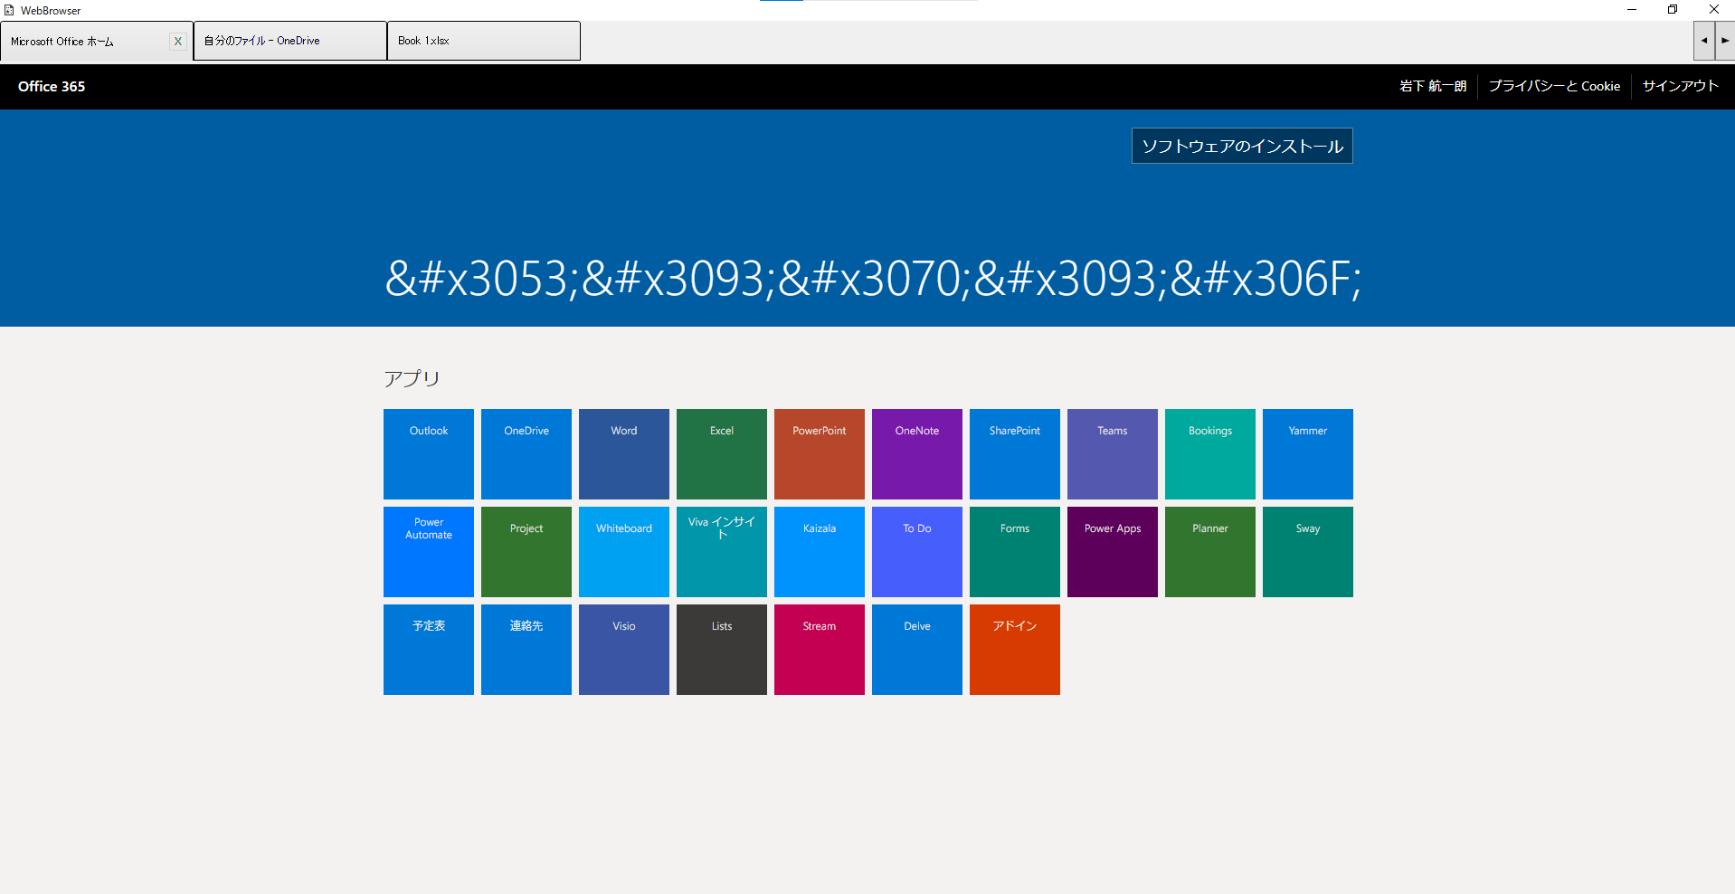Click the Office 365 header title
1735x894 pixels.
click(52, 86)
